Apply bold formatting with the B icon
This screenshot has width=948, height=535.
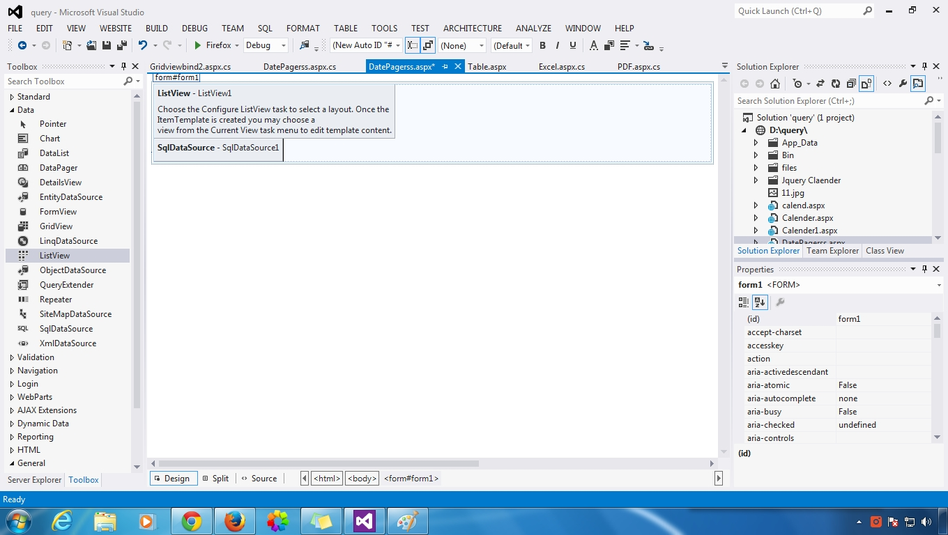542,45
